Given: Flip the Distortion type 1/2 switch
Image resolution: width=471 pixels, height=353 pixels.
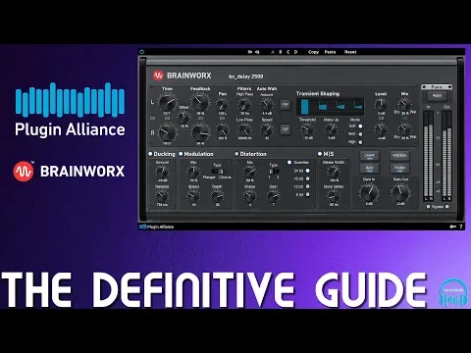Looking at the screenshot, I should 274,172.
